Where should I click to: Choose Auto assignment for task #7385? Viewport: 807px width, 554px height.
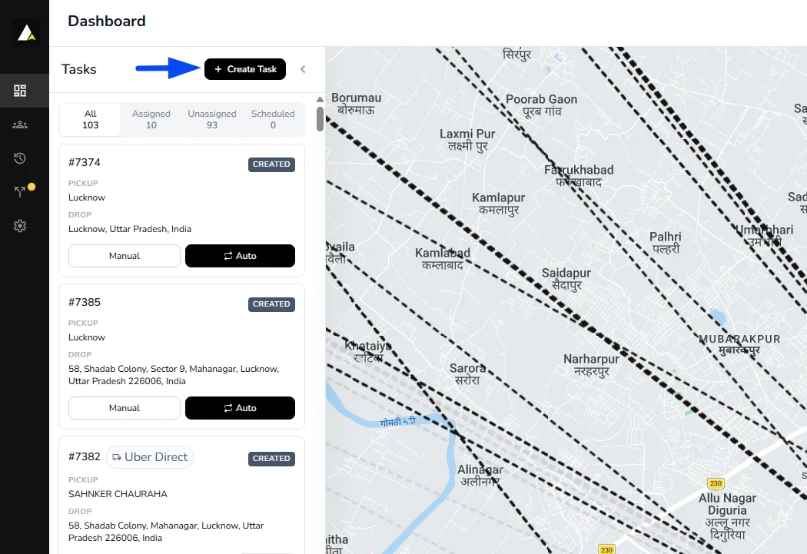(x=240, y=408)
